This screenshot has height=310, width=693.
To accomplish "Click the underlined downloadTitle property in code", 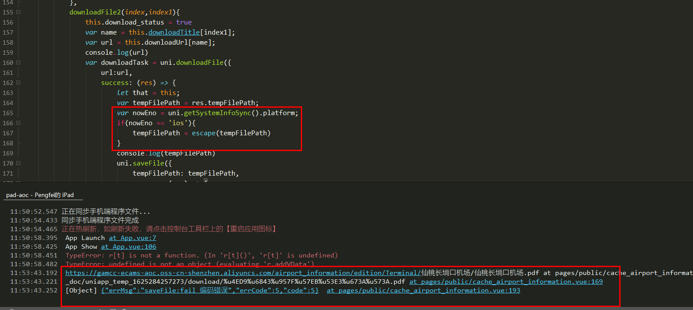I will click(173, 32).
